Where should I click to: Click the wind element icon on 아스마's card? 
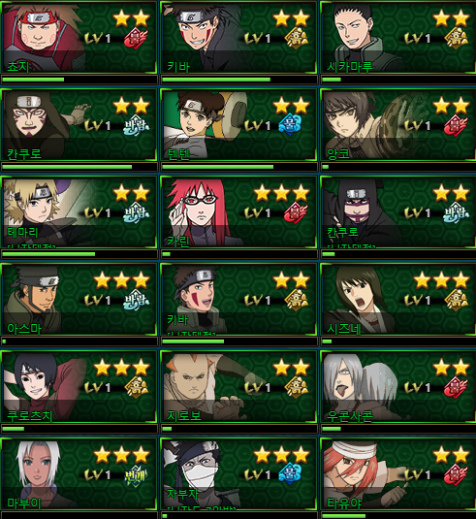pyautogui.click(x=136, y=300)
